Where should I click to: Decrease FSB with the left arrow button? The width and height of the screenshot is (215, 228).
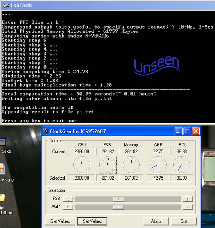tap(68, 199)
